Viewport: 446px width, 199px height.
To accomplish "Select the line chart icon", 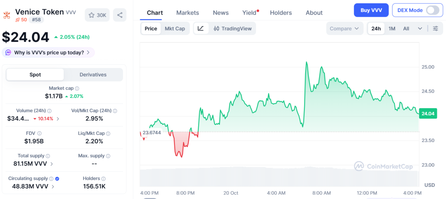I will pos(201,29).
